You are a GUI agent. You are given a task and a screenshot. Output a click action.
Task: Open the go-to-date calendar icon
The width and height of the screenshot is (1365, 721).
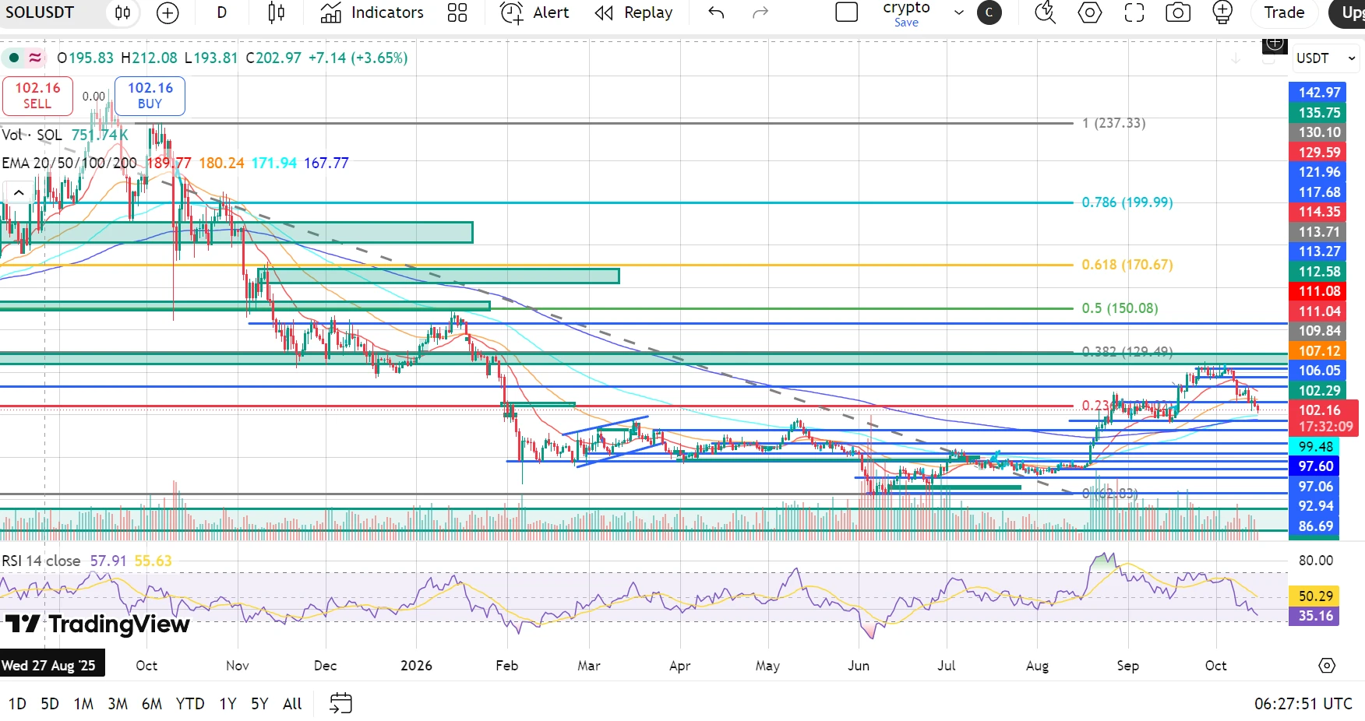pyautogui.click(x=340, y=703)
